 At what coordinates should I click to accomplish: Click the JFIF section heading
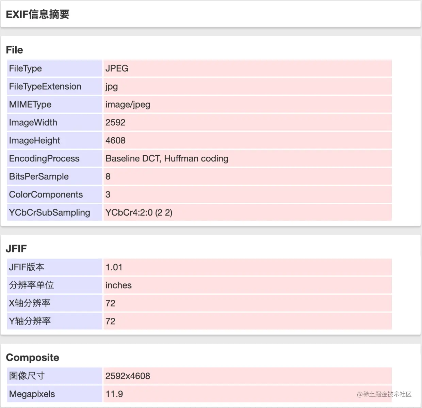(x=16, y=248)
